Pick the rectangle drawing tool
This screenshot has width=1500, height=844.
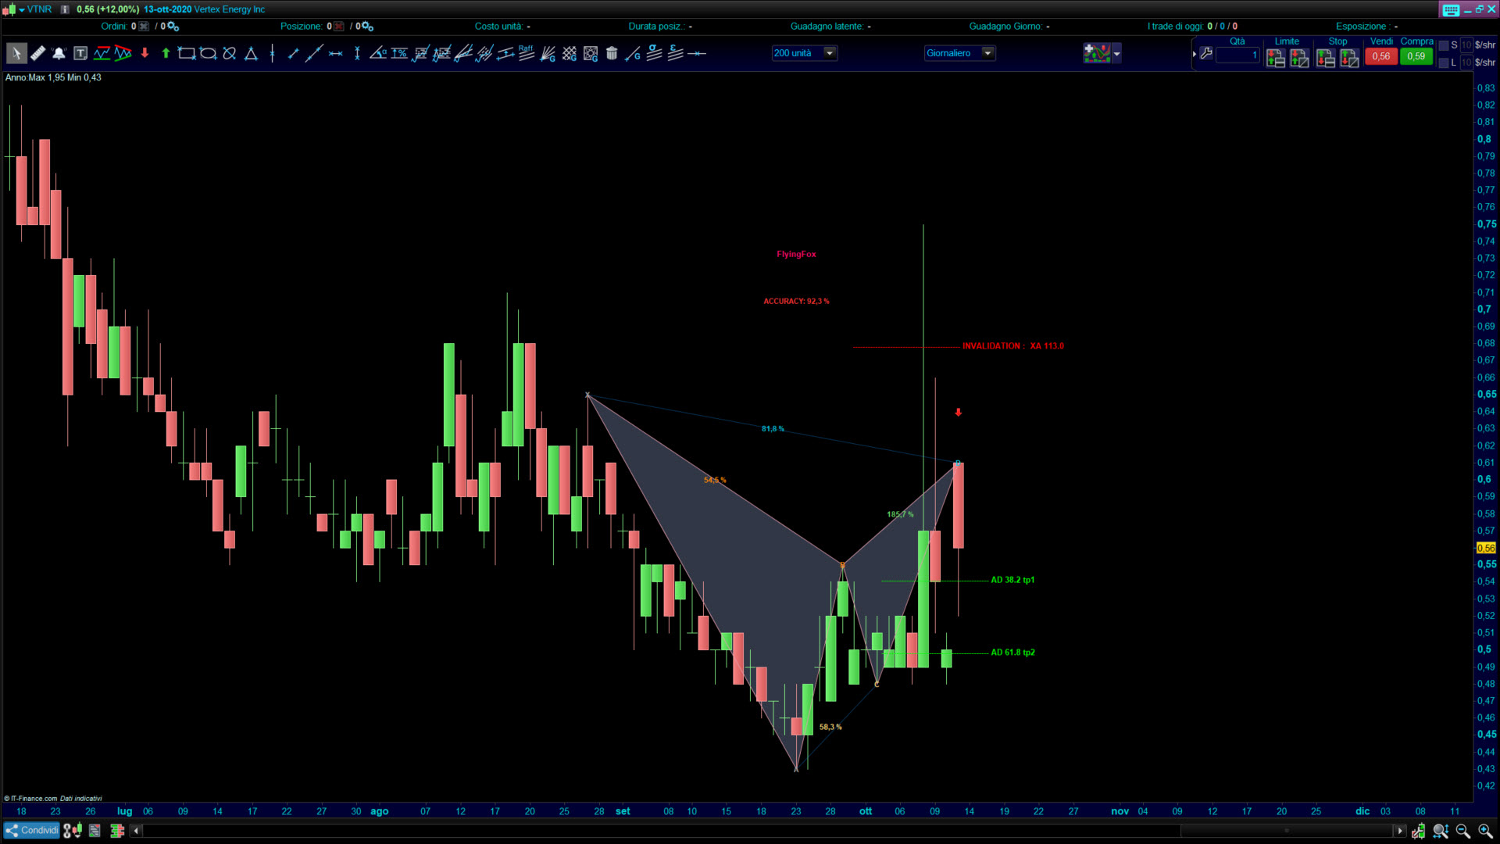point(186,54)
